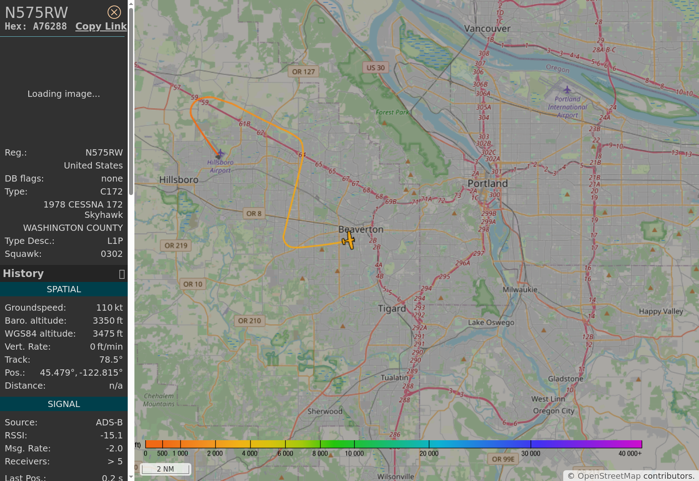Image resolution: width=699 pixels, height=481 pixels.
Task: Open the OpenStreetMap attribution link
Action: click(x=608, y=476)
